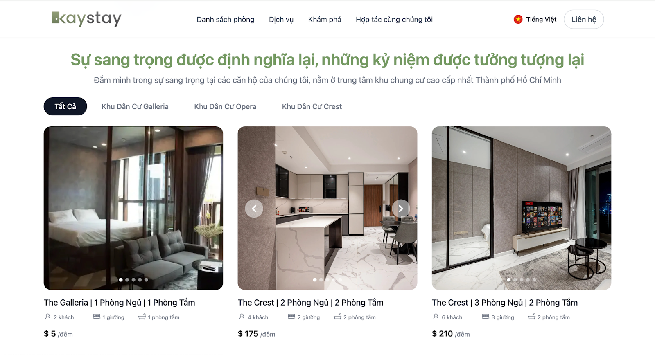Click the Vietnam flag language icon

coord(518,19)
